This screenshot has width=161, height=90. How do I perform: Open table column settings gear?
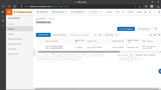(155, 35)
